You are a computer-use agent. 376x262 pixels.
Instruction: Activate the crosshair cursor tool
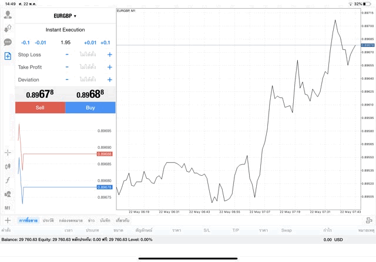8,152
